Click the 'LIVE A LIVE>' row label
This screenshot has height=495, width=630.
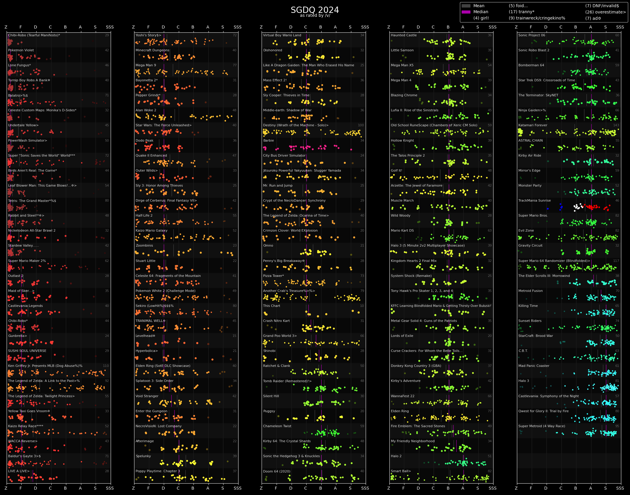tap(19, 471)
